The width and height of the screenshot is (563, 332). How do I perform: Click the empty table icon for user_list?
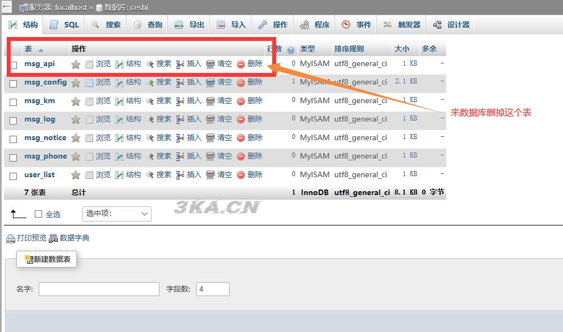tap(210, 176)
